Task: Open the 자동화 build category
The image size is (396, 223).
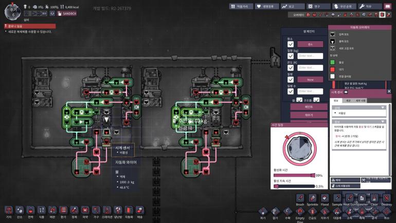Action: [129, 210]
